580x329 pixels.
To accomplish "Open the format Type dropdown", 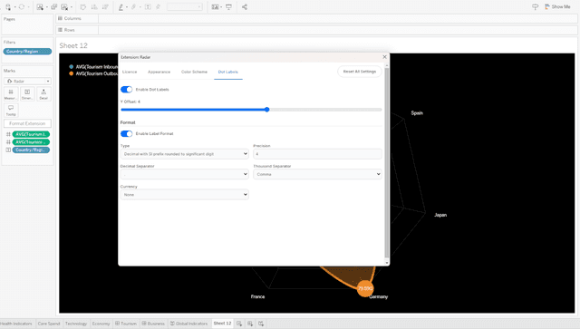I will click(x=185, y=154).
